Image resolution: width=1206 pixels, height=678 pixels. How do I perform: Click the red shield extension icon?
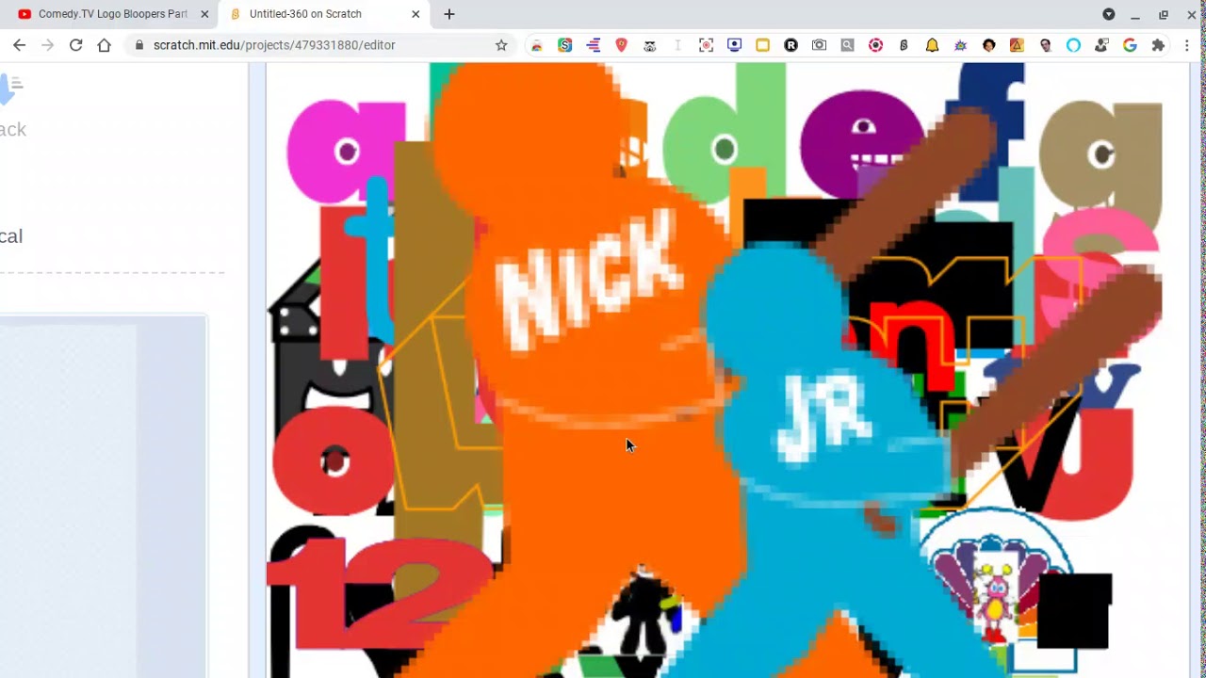[x=621, y=45]
